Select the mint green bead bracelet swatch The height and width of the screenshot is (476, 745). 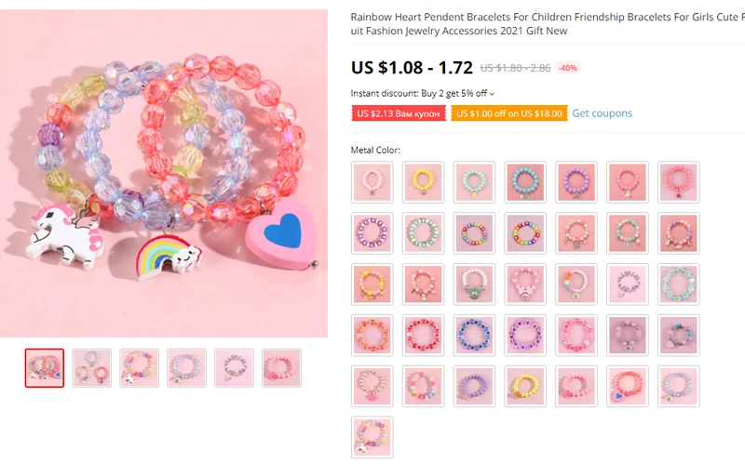[474, 182]
